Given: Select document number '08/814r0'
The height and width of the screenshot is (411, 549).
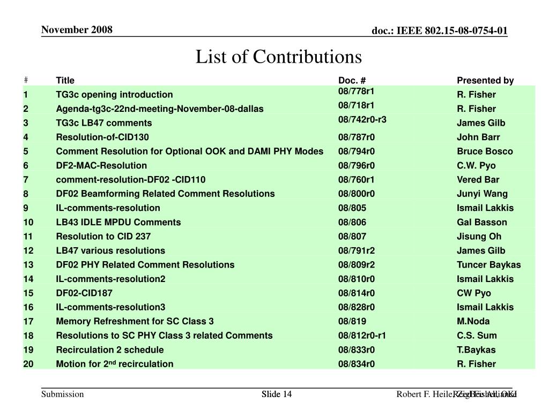Looking at the screenshot, I should (357, 293).
